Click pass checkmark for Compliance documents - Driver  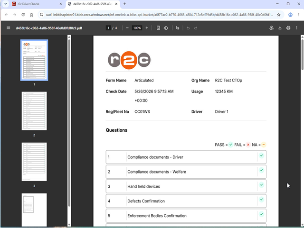tap(261, 155)
